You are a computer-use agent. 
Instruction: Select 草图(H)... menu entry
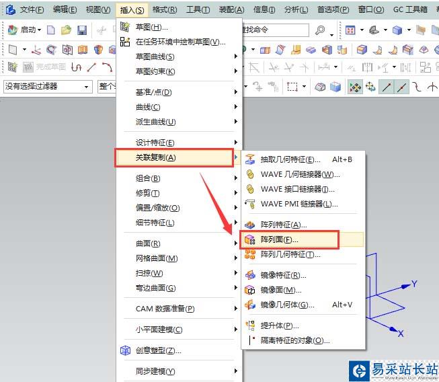[179, 27]
